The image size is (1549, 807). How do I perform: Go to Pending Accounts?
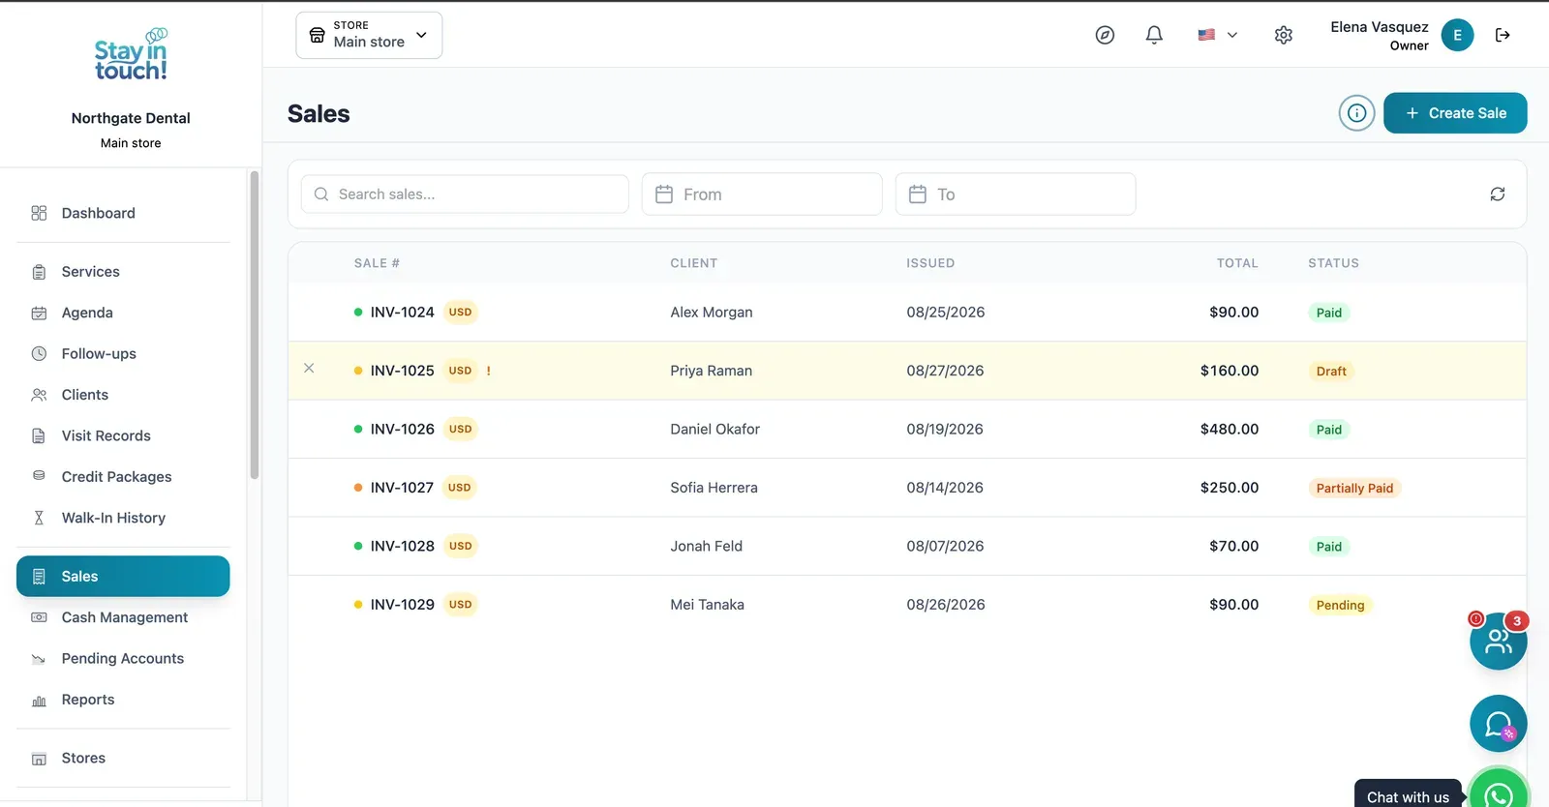pyautogui.click(x=123, y=658)
